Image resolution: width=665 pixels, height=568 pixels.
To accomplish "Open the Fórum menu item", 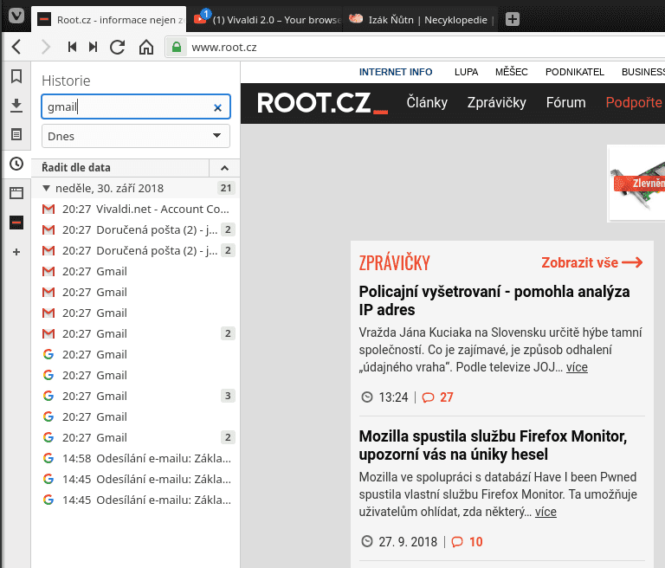I will (565, 102).
